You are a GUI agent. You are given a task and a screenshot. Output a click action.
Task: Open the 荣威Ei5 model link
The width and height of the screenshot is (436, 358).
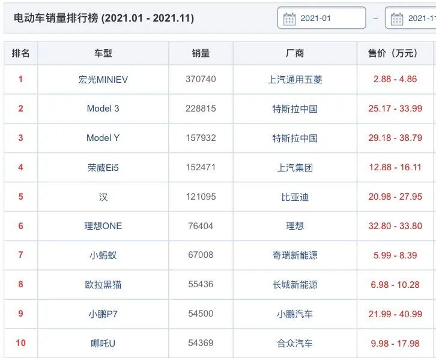tap(103, 167)
